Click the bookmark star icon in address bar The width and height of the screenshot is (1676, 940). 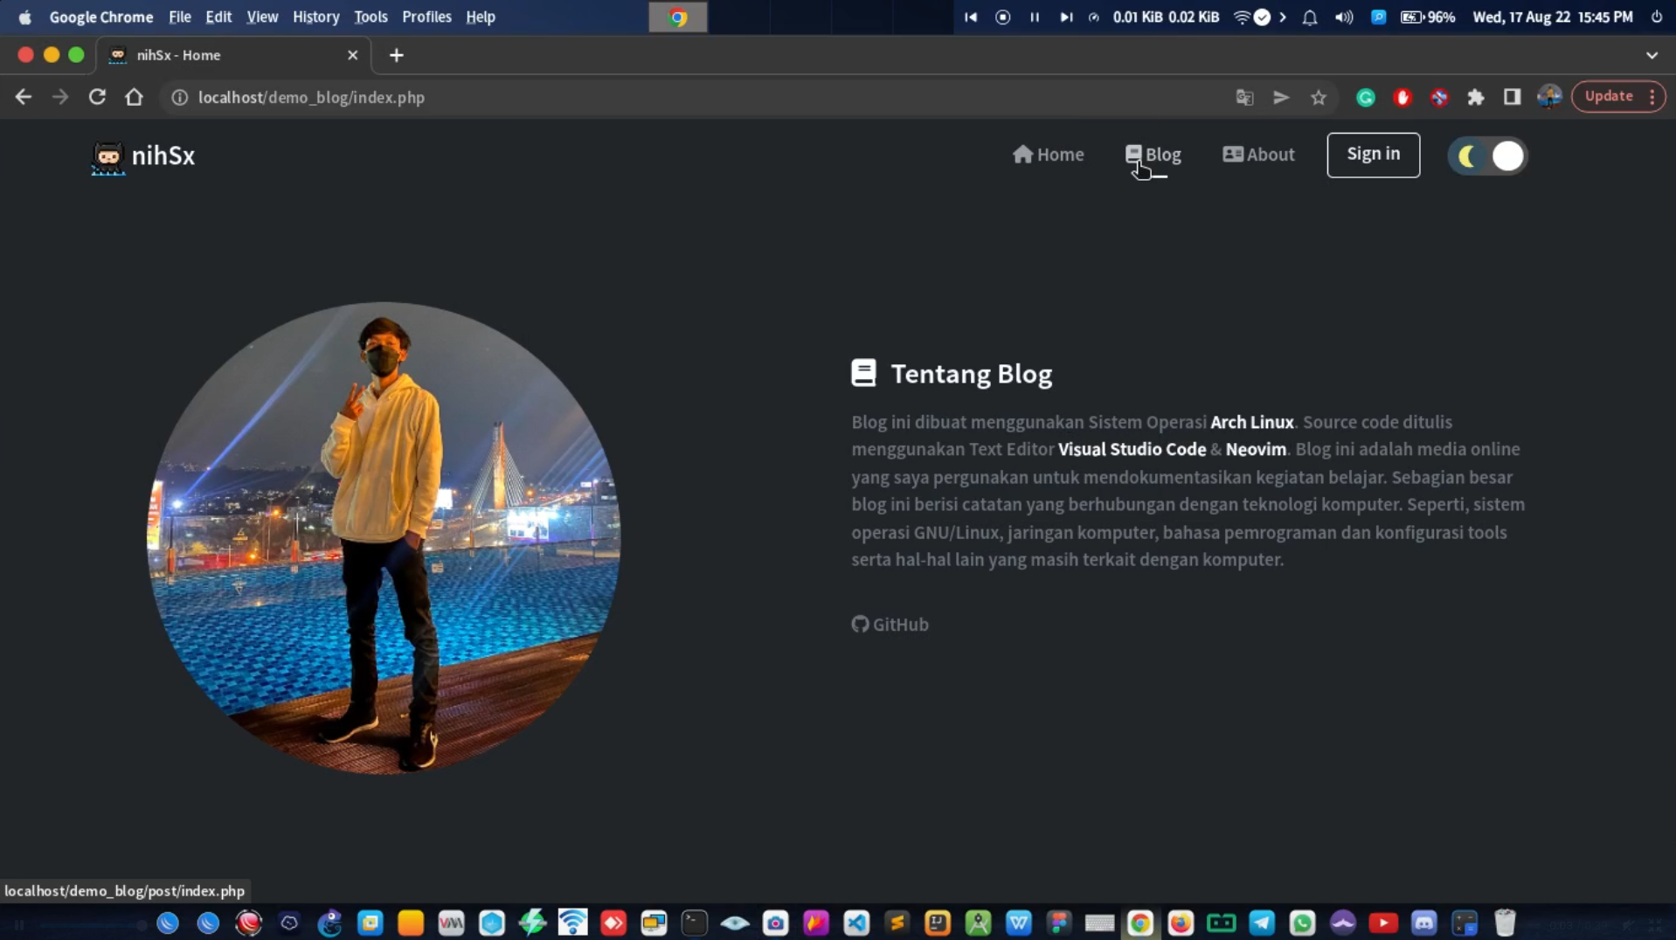pos(1318,98)
